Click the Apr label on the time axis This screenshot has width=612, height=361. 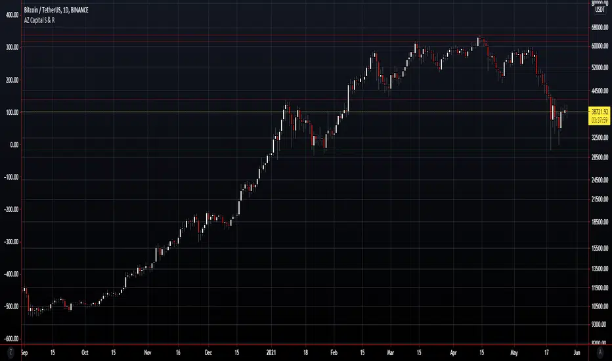click(x=453, y=353)
